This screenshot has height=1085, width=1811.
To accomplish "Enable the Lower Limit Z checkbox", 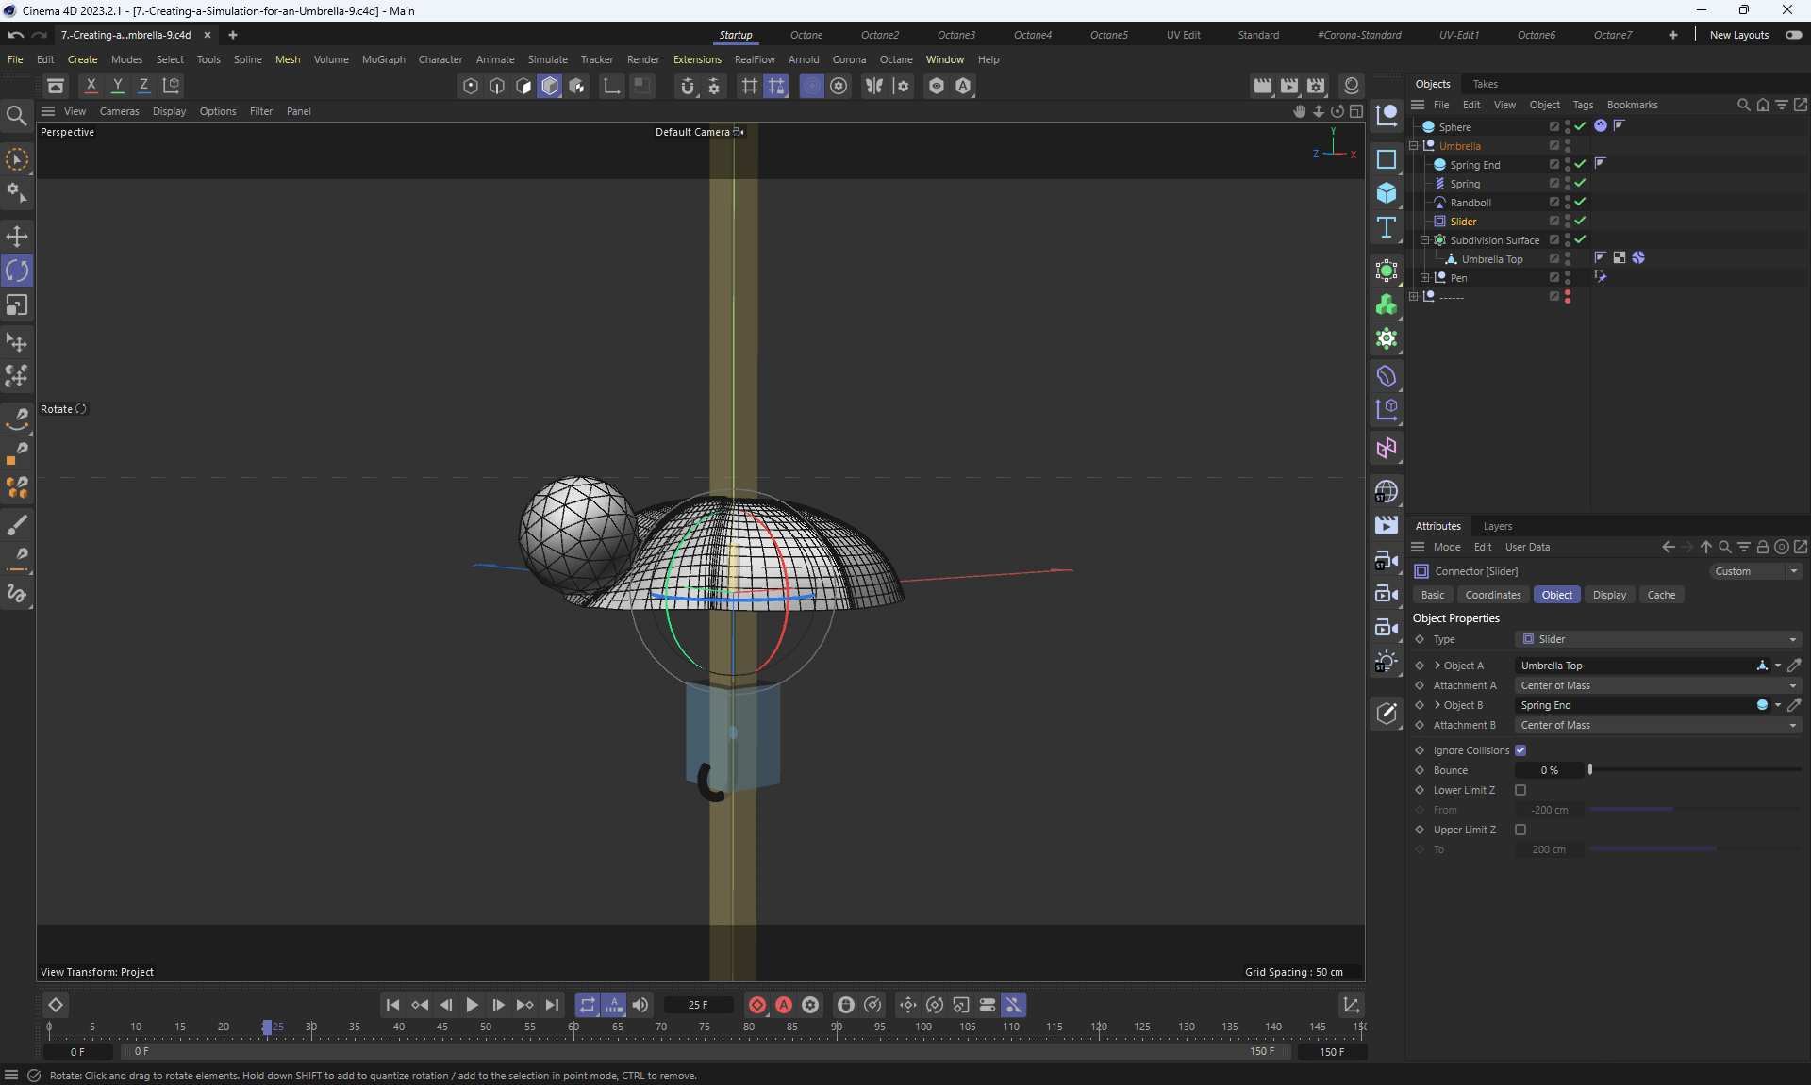I will pyautogui.click(x=1520, y=790).
